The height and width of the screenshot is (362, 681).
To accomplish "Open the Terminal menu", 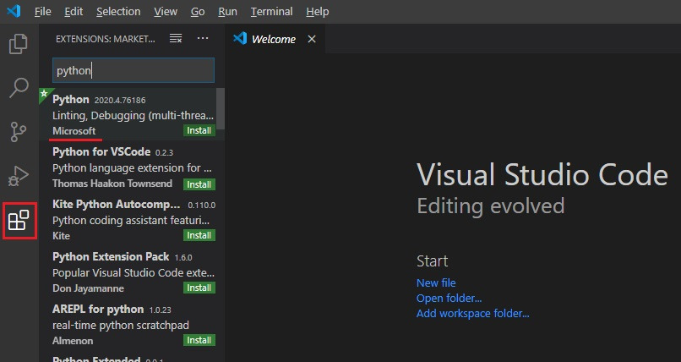I will (271, 11).
